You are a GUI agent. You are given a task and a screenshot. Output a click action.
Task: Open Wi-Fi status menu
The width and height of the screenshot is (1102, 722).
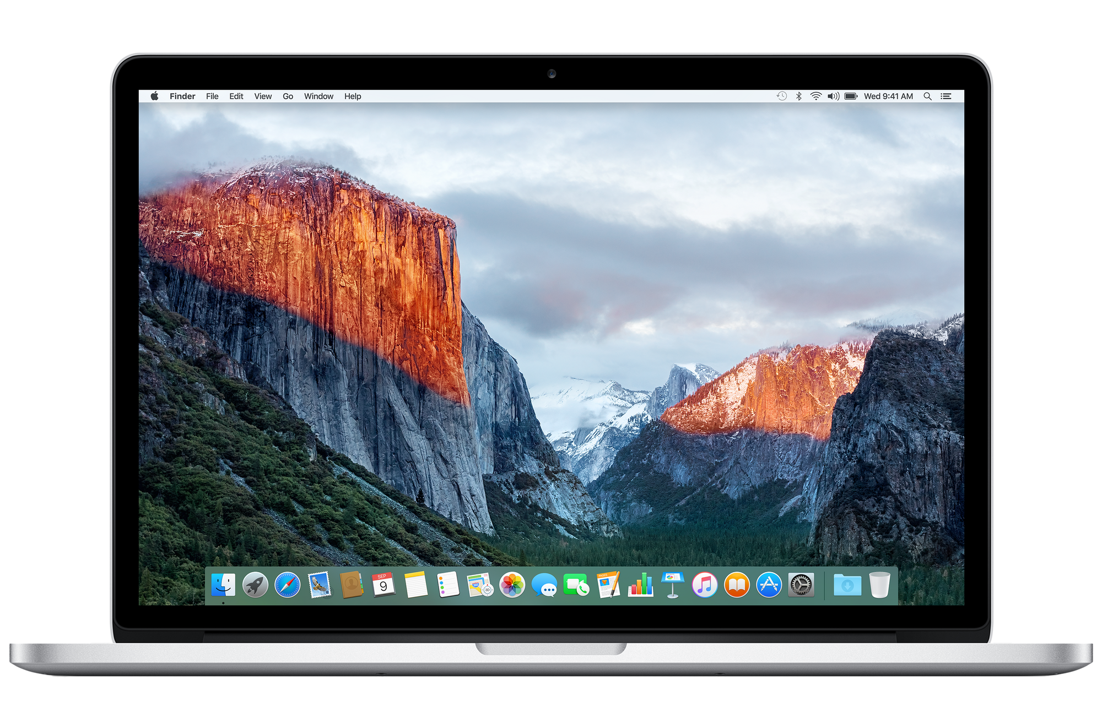coord(816,96)
